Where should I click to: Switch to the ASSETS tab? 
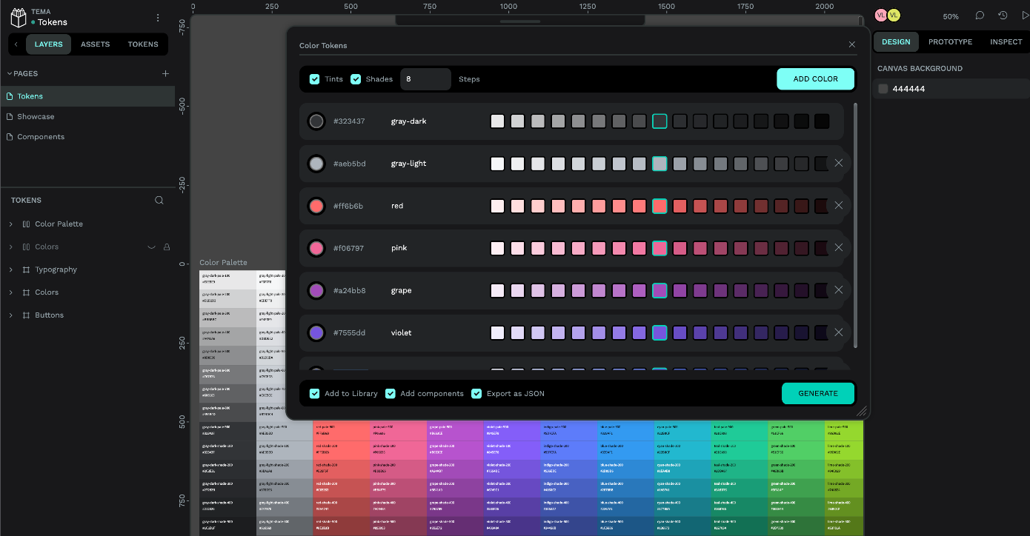pos(95,44)
